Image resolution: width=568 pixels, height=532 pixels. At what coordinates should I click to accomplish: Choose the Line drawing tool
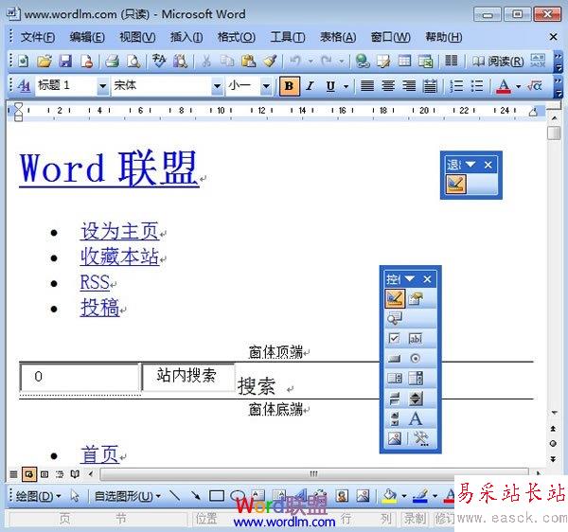175,495
